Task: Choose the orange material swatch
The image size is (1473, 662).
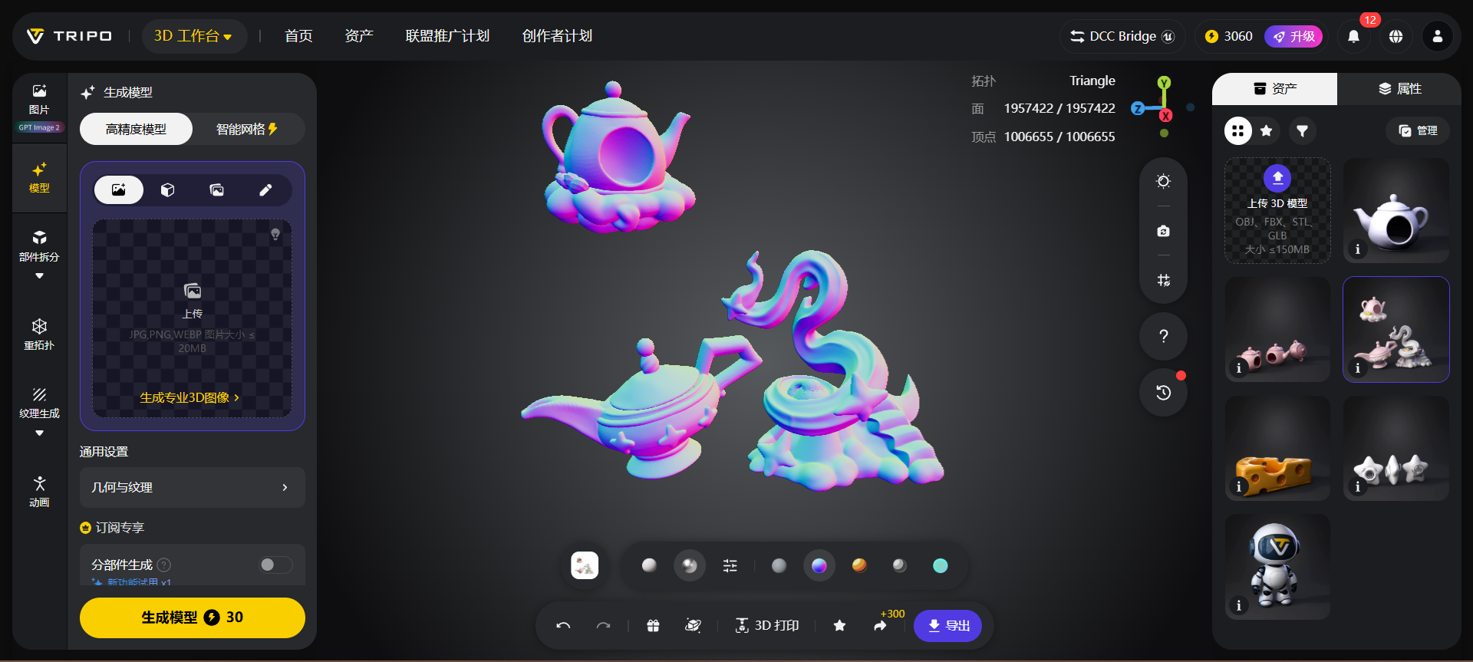Action: click(x=859, y=565)
